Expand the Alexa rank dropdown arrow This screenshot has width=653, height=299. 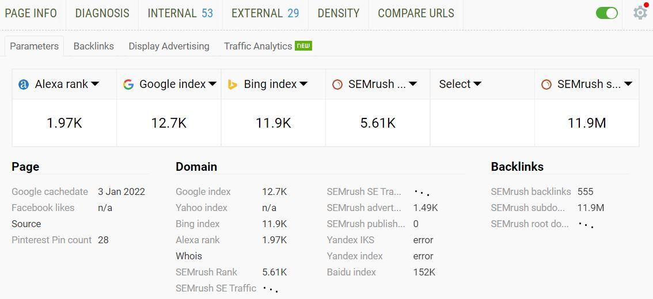(95, 84)
